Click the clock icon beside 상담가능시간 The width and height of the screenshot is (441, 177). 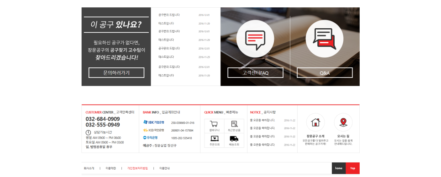88,132
